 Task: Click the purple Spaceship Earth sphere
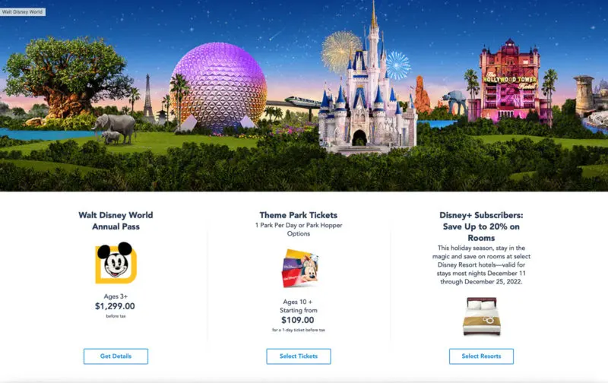[x=219, y=87]
